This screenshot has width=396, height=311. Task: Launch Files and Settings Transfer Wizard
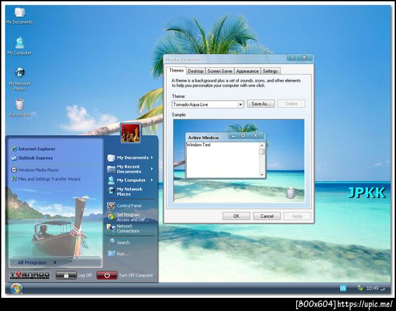coord(46,179)
